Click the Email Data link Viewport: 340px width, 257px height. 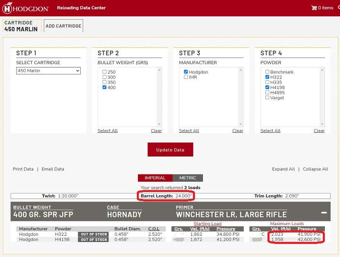(53, 169)
